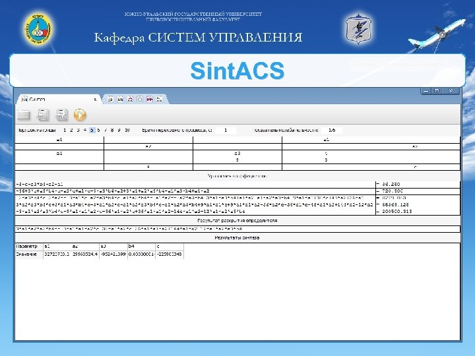Click the document import icon beside the folder
This screenshot has height=356, width=475.
(x=43, y=115)
